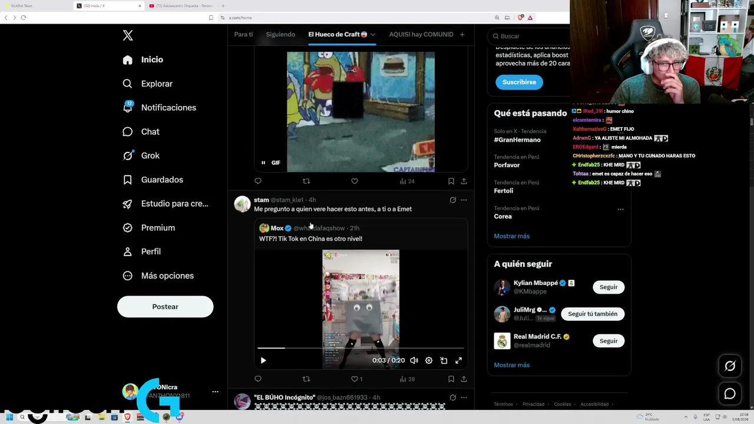
Task: Open more options for Corea trend
Action: pyautogui.click(x=620, y=209)
